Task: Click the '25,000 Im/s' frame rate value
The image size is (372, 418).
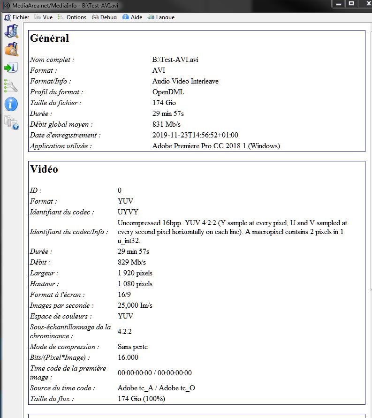Action: 135,305
